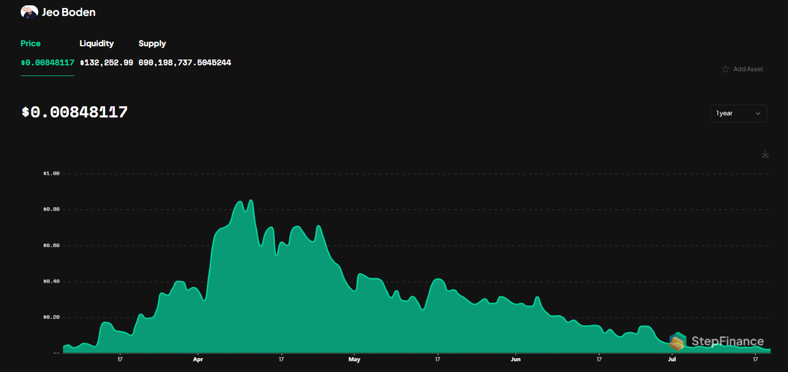Viewport: 788px width, 372px height.
Task: Click the May label on the chart axis
Action: (x=354, y=359)
